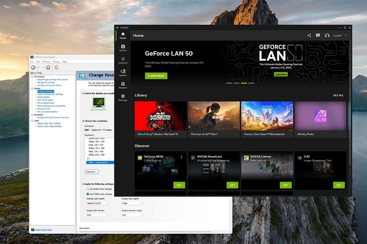Open the Edit menu in Control Panel
Screen dimensions: 367x244
click(38, 62)
